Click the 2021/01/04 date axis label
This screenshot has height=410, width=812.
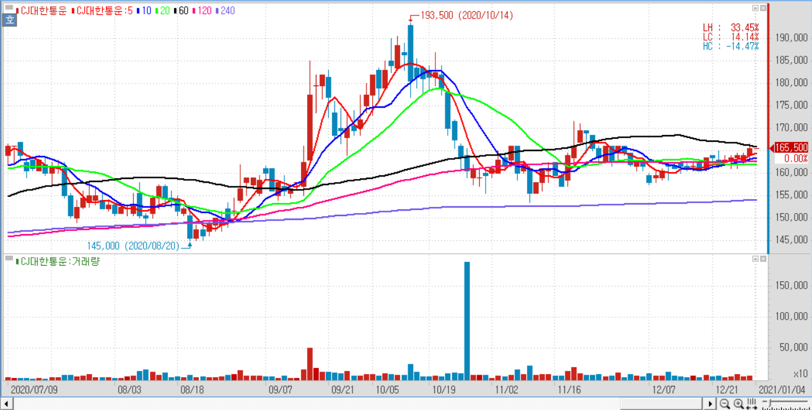782,390
